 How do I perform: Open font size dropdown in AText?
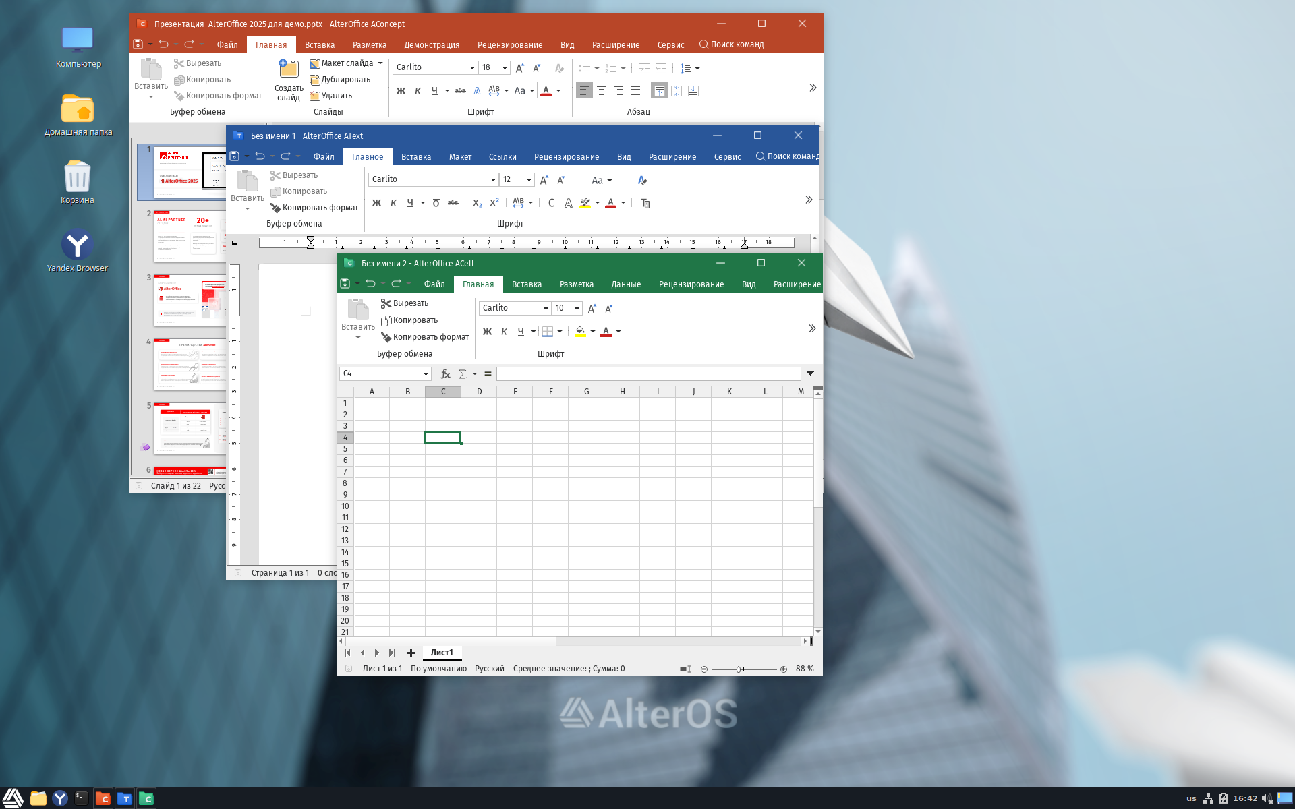[529, 180]
